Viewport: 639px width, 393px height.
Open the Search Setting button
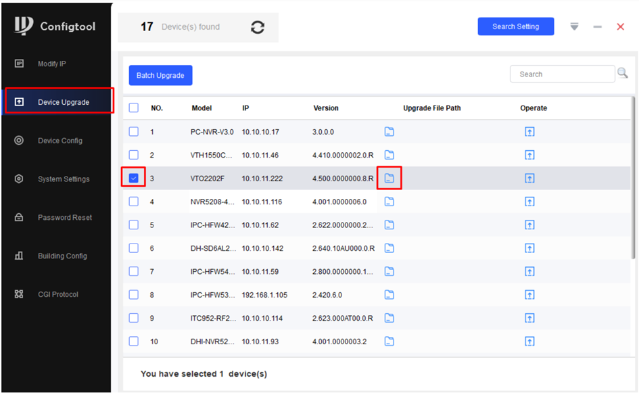[515, 26]
